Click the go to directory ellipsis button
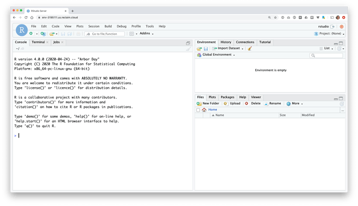Viewport: 358px width, 206px height. click(342, 110)
